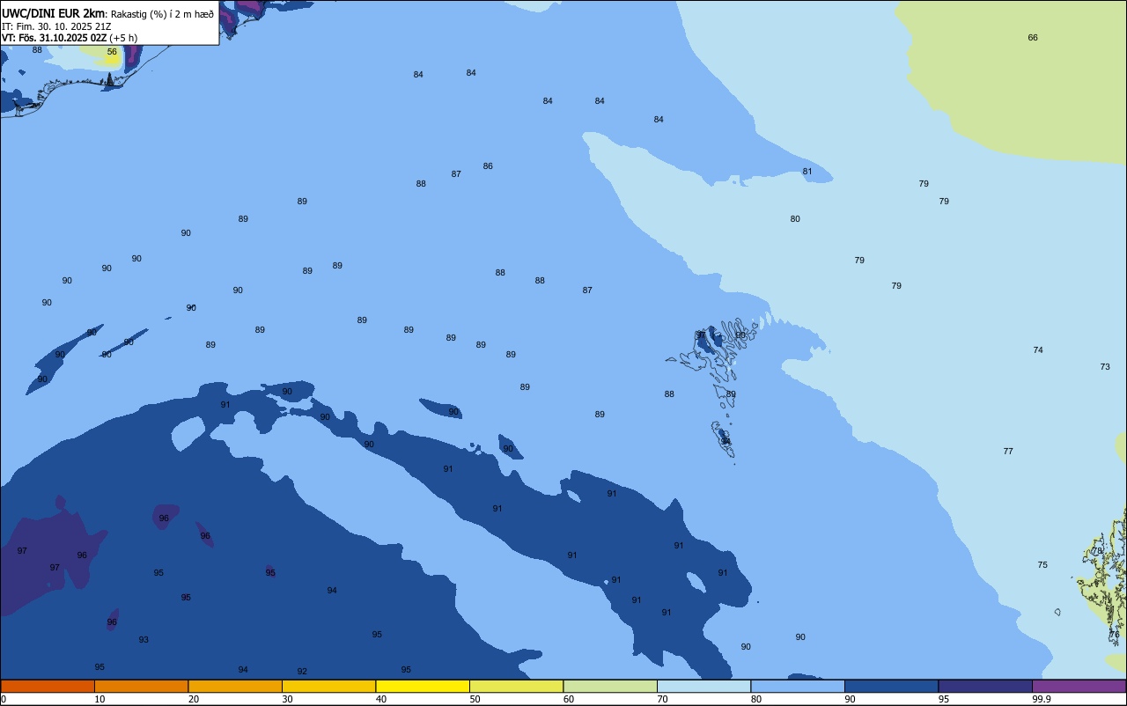Viewport: 1127px width, 706px height.
Task: Click the '73' humidity value on the map
Action: [x=1105, y=366]
